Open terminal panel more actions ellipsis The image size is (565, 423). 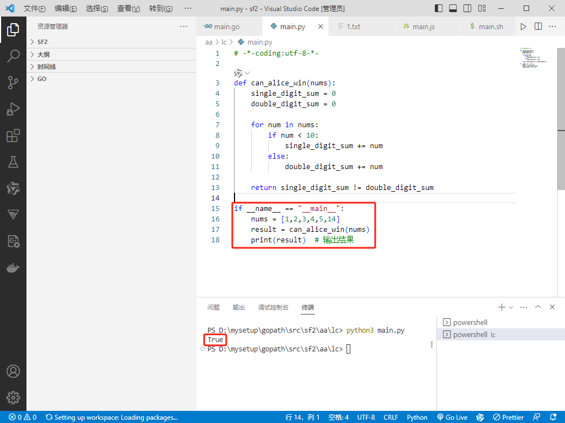524,307
